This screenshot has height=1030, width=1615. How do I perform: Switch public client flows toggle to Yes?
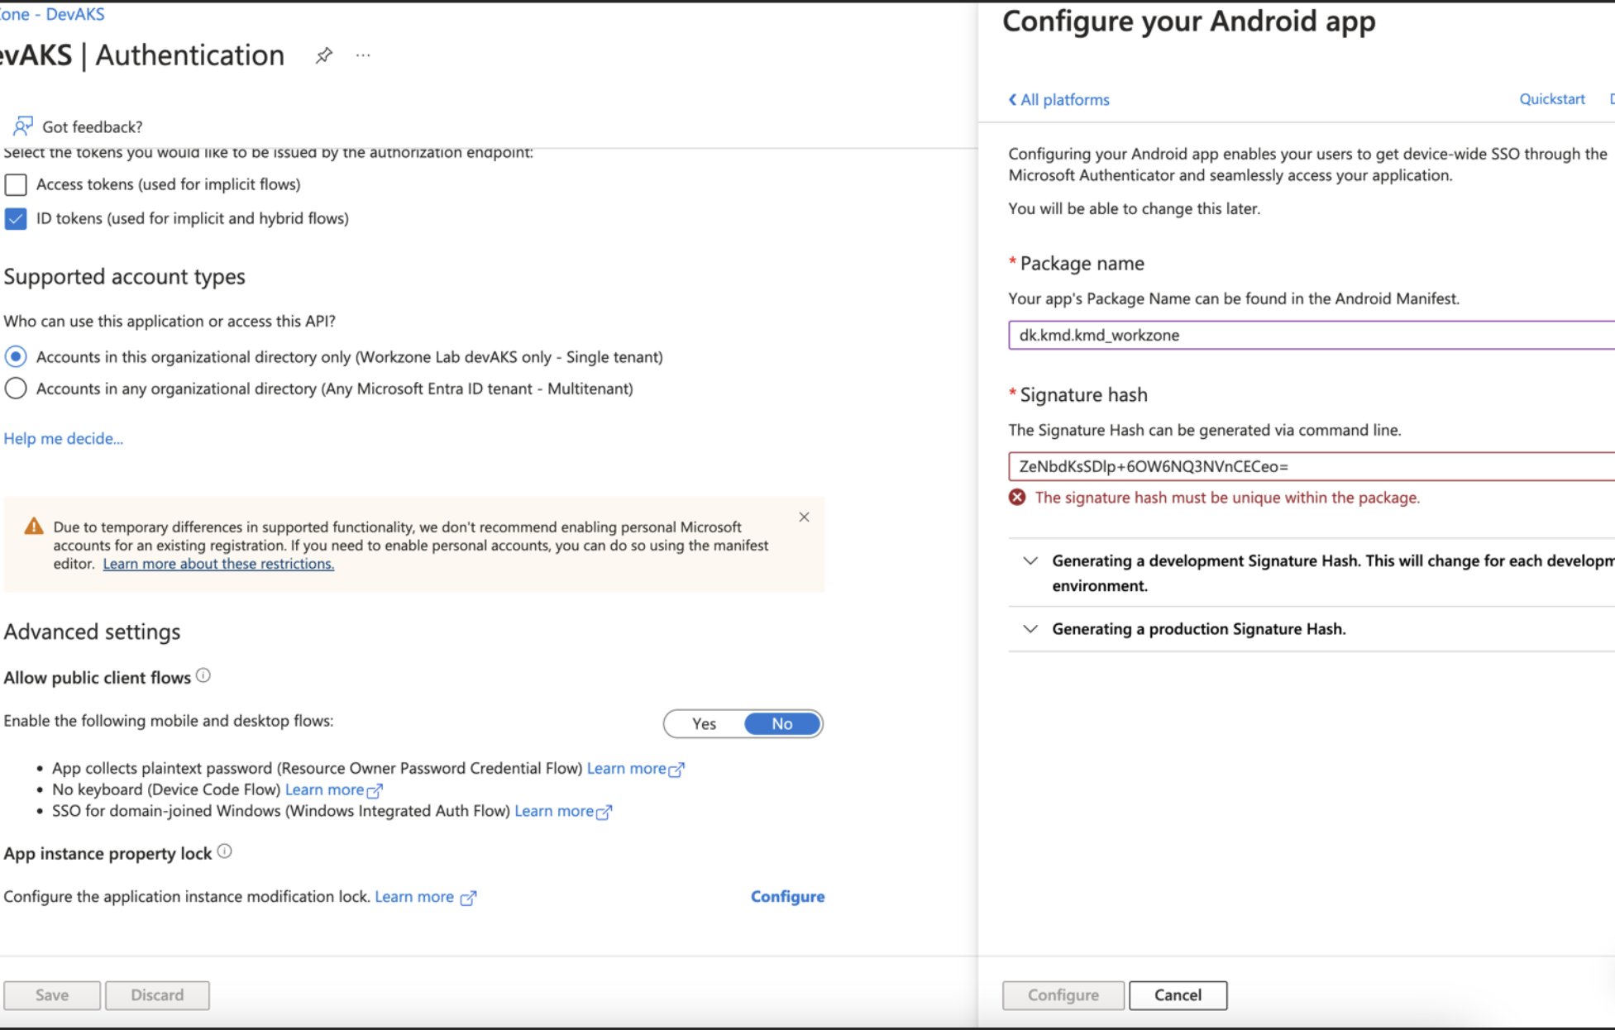click(704, 723)
